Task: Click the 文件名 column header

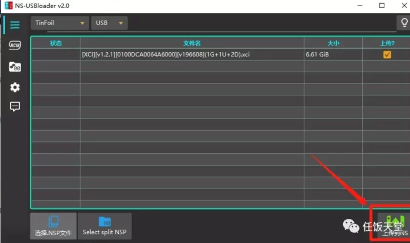Action: (192, 43)
